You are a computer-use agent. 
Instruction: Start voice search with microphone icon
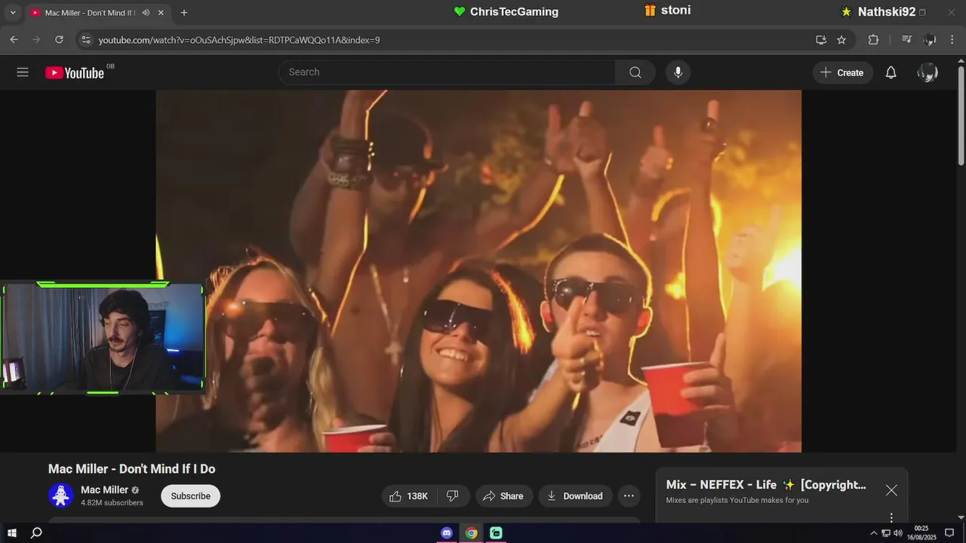click(678, 72)
